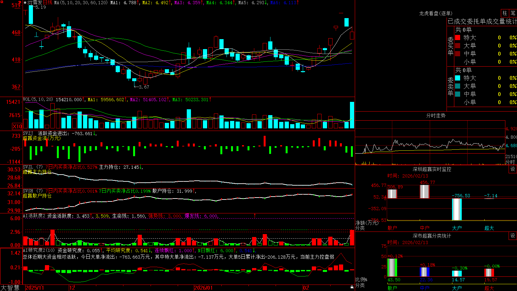
Task: Click the red arrow marker in the AI活跃度2 header
Action: tap(255, 215)
